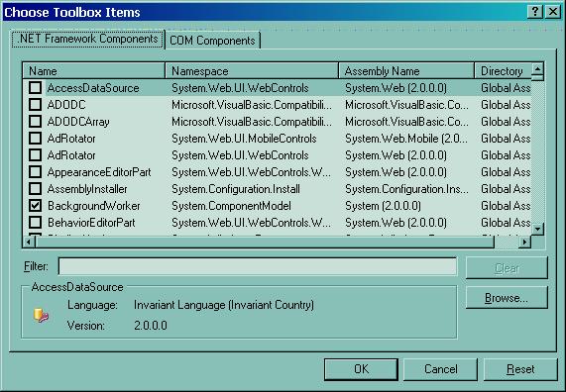Click the list scroll-up arrow
The height and width of the screenshot is (392, 566).
click(537, 68)
